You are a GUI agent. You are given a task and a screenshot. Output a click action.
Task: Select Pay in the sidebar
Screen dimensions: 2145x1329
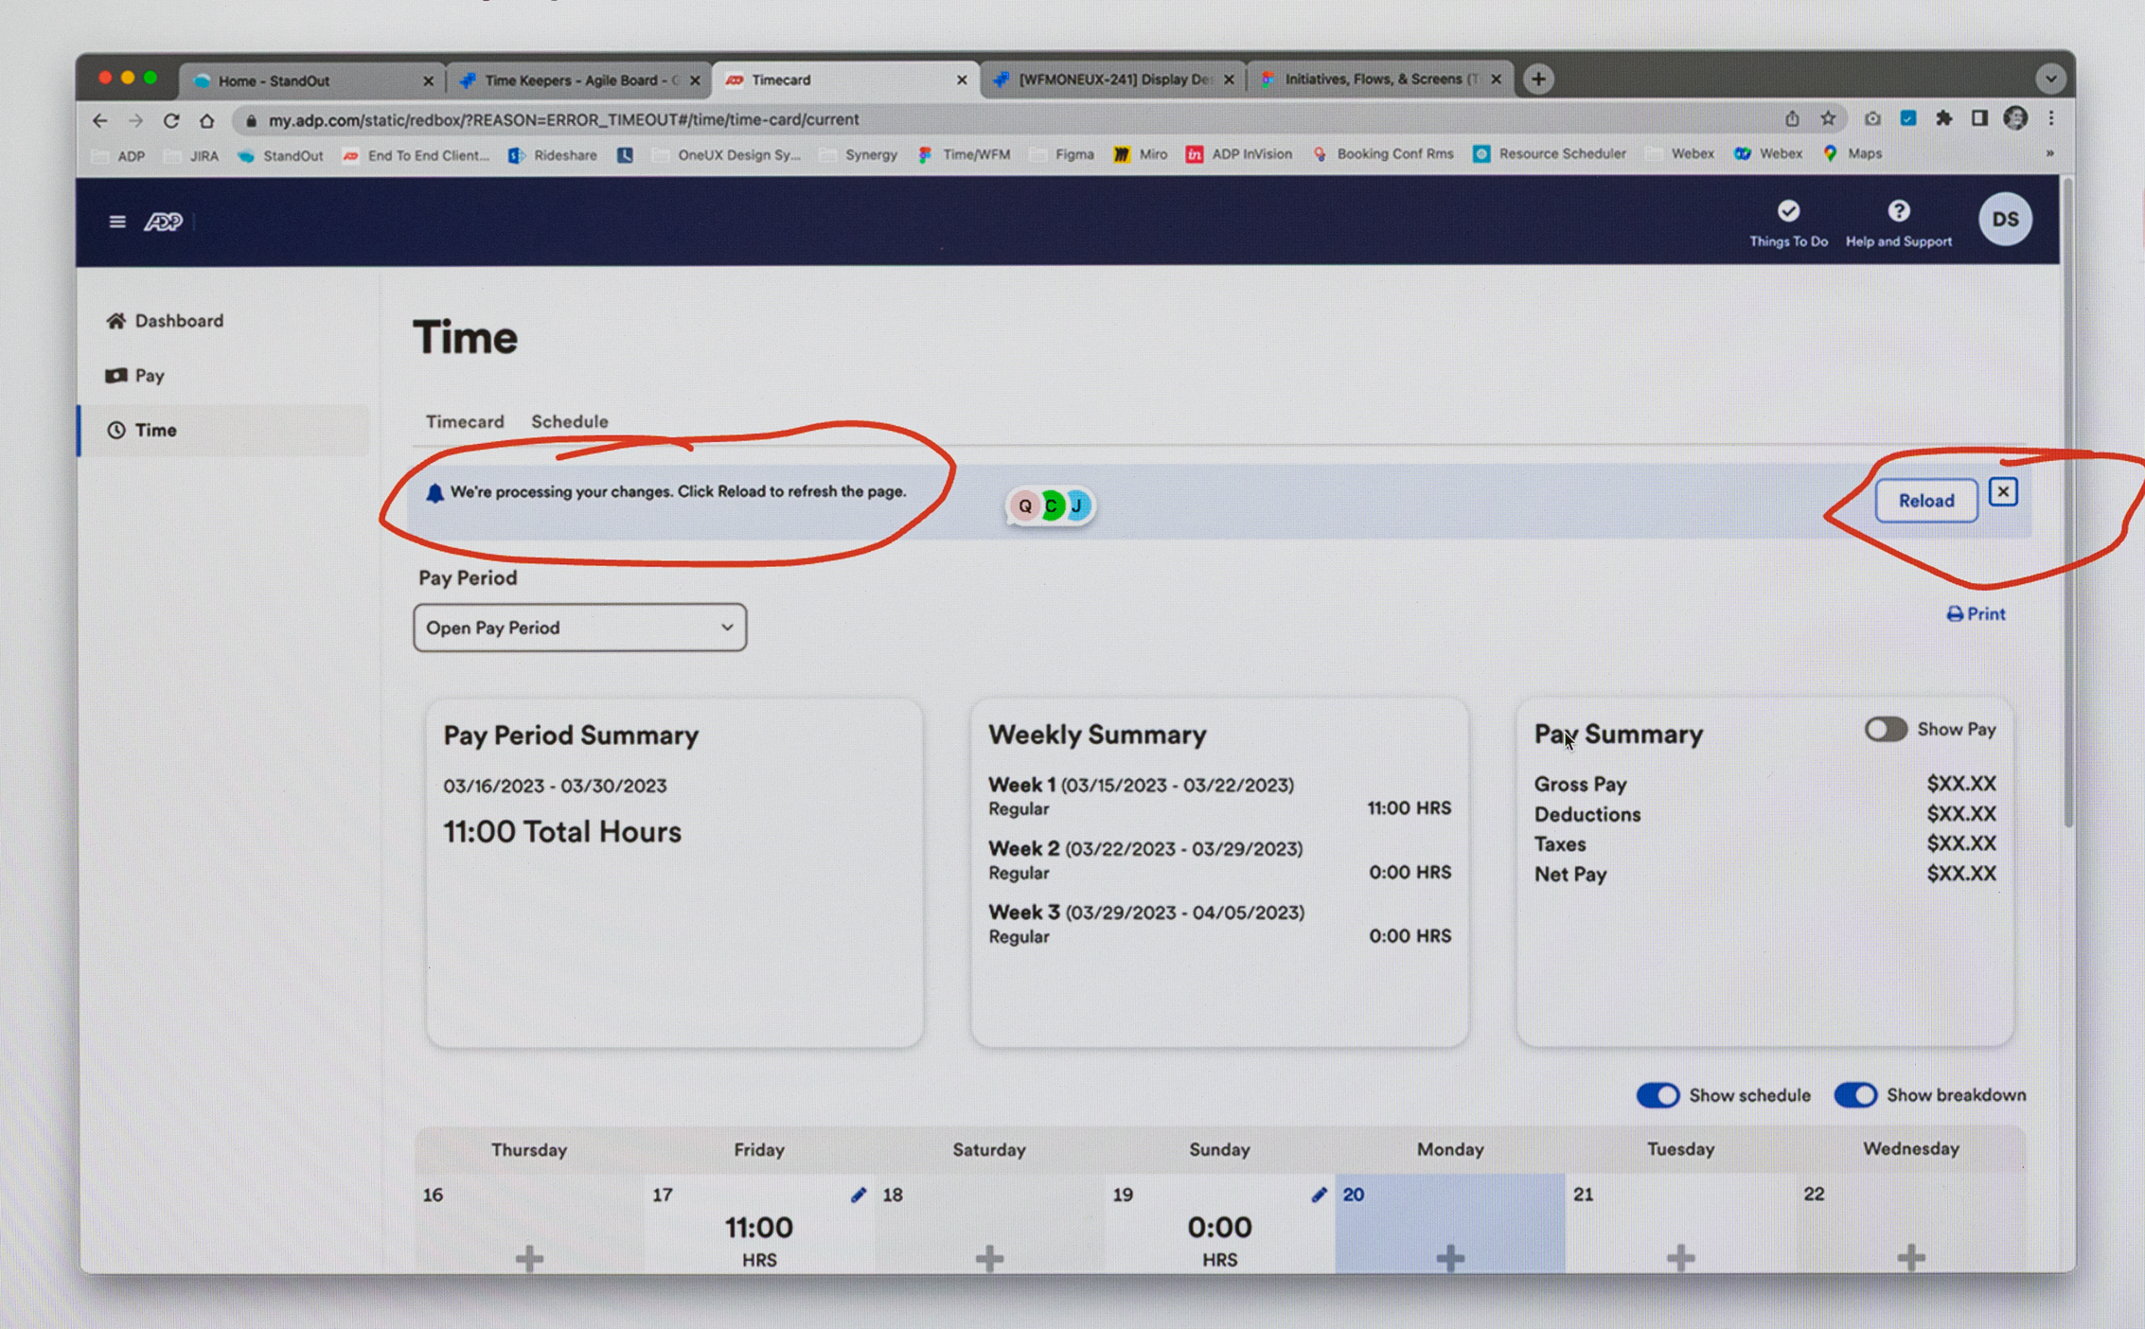(x=149, y=376)
